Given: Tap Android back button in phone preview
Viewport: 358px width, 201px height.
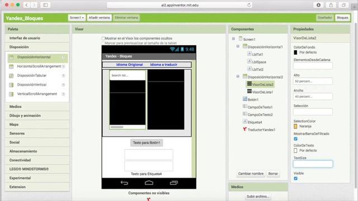Looking at the screenshot, I should [124, 183].
